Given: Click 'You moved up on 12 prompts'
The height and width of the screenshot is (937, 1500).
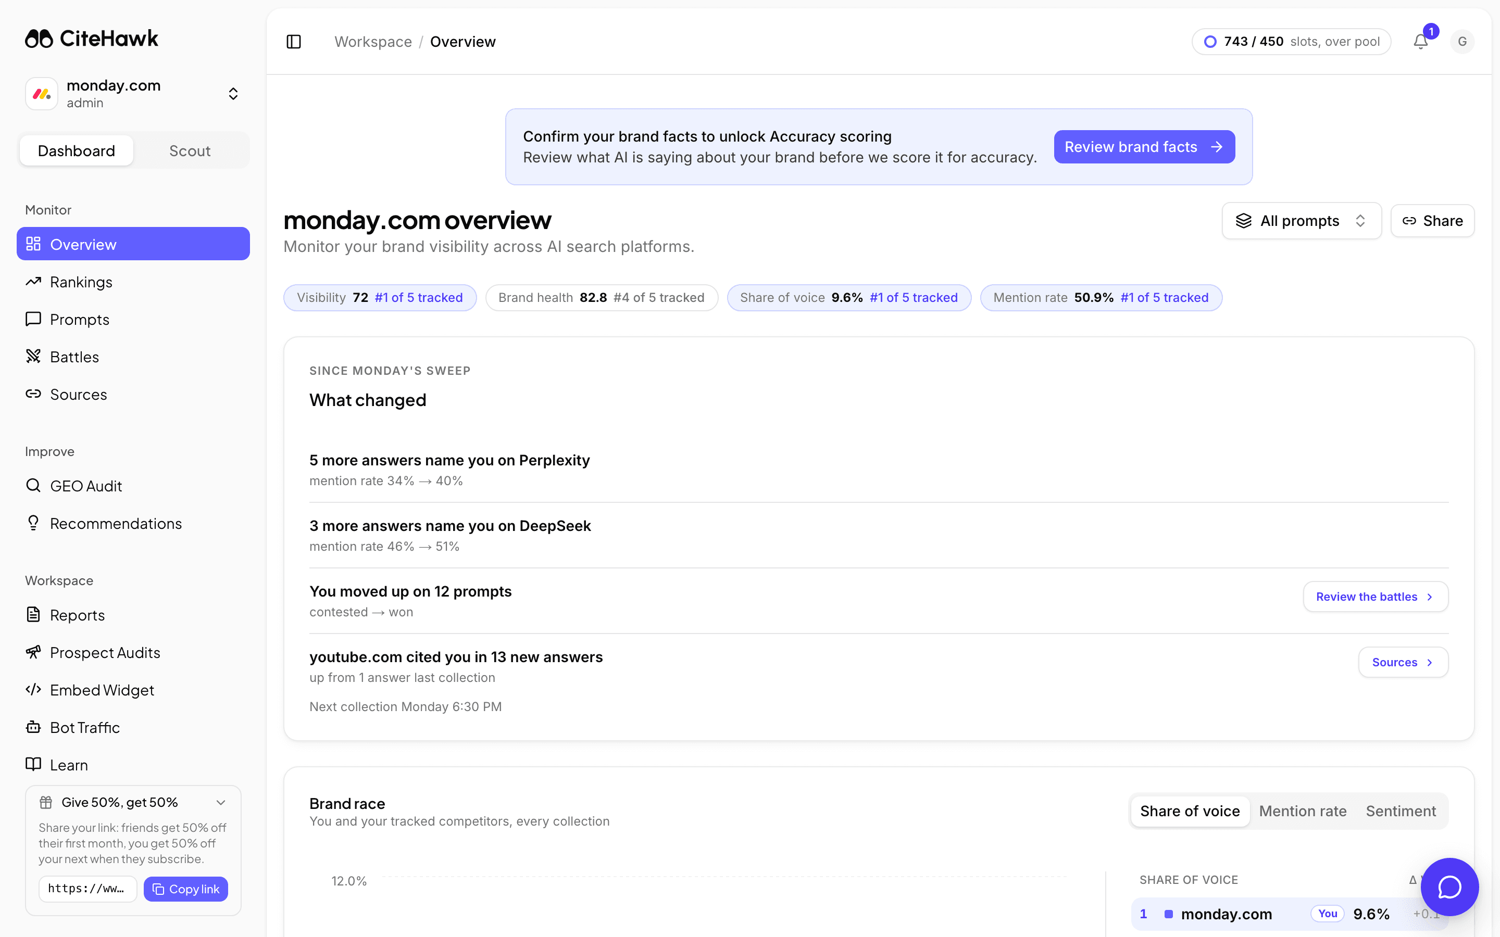Looking at the screenshot, I should click(410, 592).
